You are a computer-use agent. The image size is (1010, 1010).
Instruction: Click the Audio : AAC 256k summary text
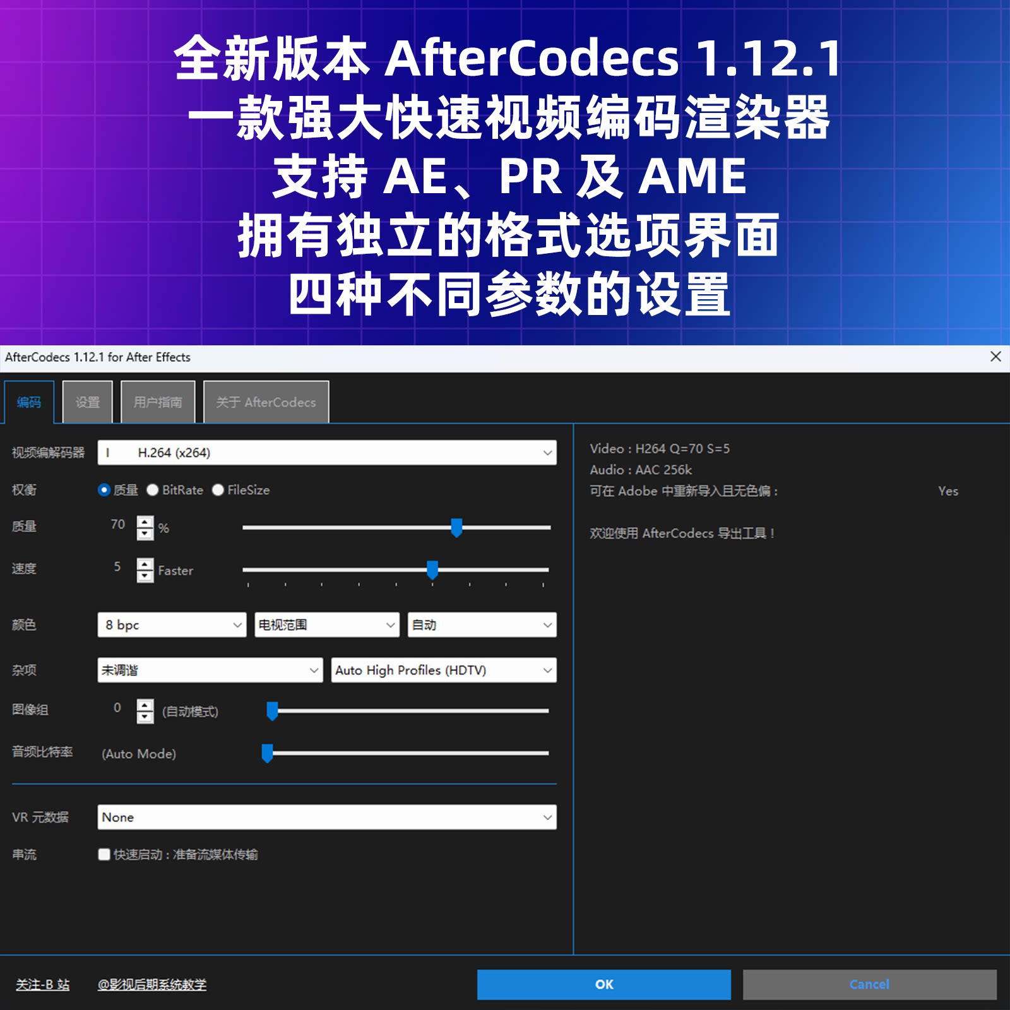point(641,470)
